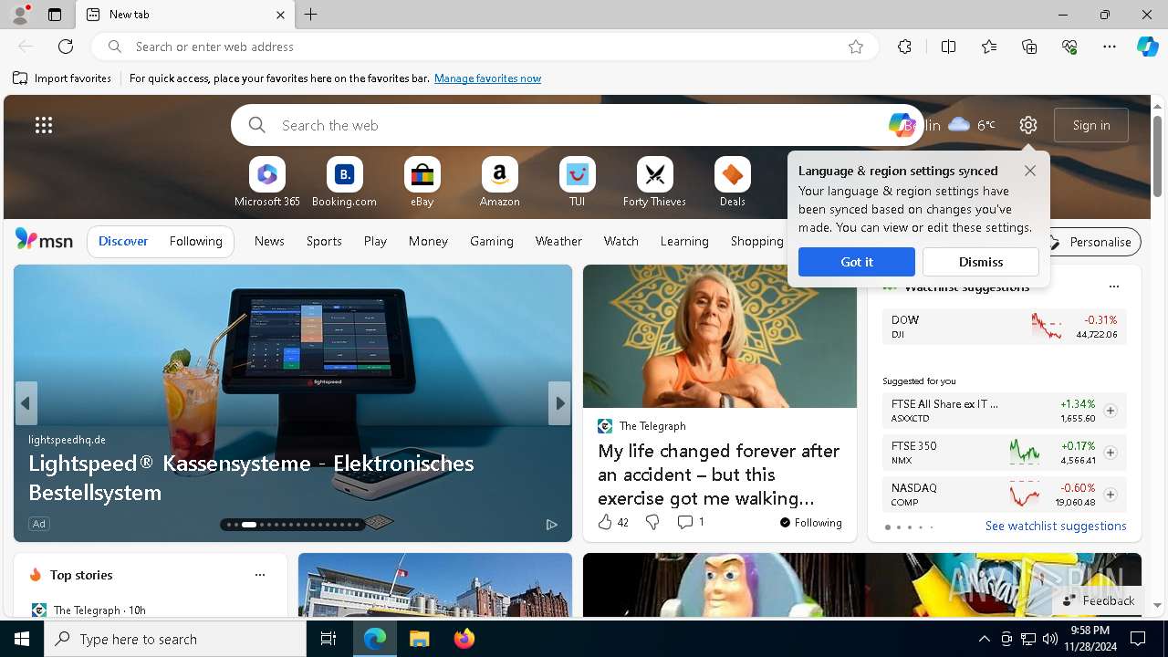Select a carousel pagination dot

(249, 525)
